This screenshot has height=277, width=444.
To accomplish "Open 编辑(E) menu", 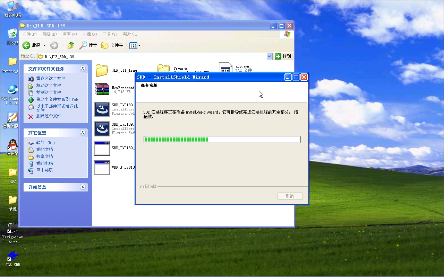I will coord(50,34).
